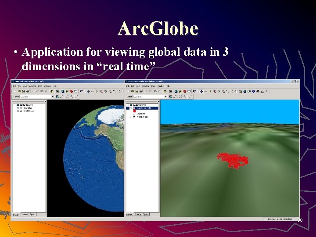
Task: Click the zoom magnifier tool in left window toolbar
Action: pyautogui.click(x=101, y=91)
